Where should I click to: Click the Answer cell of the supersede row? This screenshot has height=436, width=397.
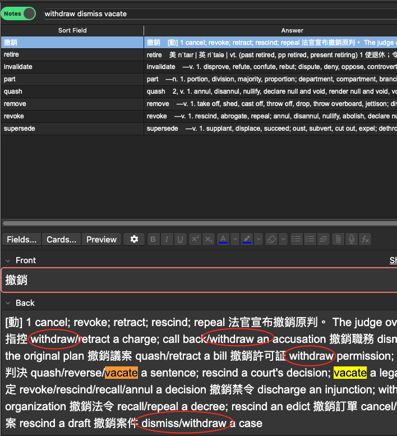pos(271,128)
